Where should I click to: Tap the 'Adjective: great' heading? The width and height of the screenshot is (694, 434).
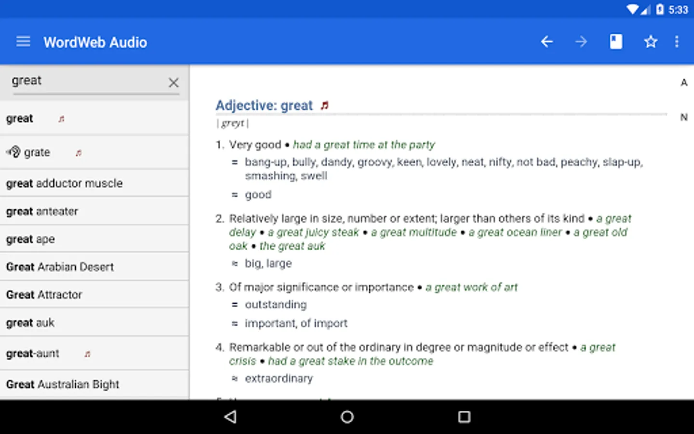point(264,106)
